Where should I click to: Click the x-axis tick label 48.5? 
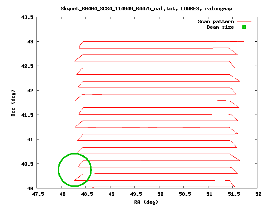point(87,194)
